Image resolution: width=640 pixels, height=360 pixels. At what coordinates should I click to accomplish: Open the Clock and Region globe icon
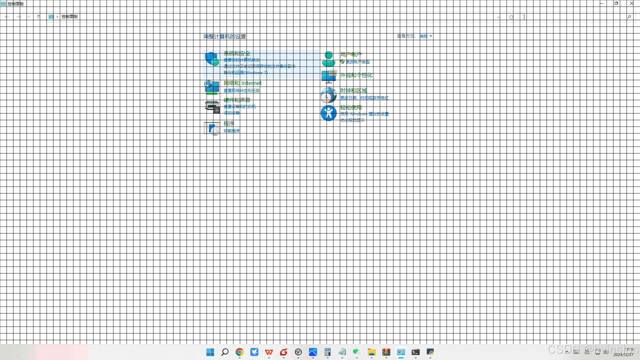[328, 95]
